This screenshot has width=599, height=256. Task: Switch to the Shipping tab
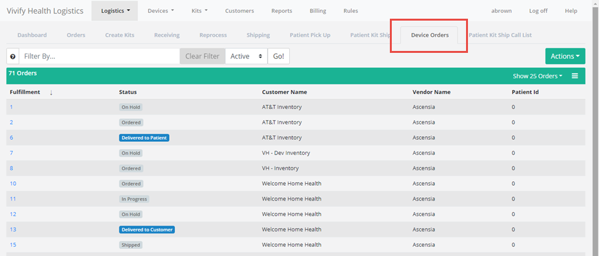[258, 35]
